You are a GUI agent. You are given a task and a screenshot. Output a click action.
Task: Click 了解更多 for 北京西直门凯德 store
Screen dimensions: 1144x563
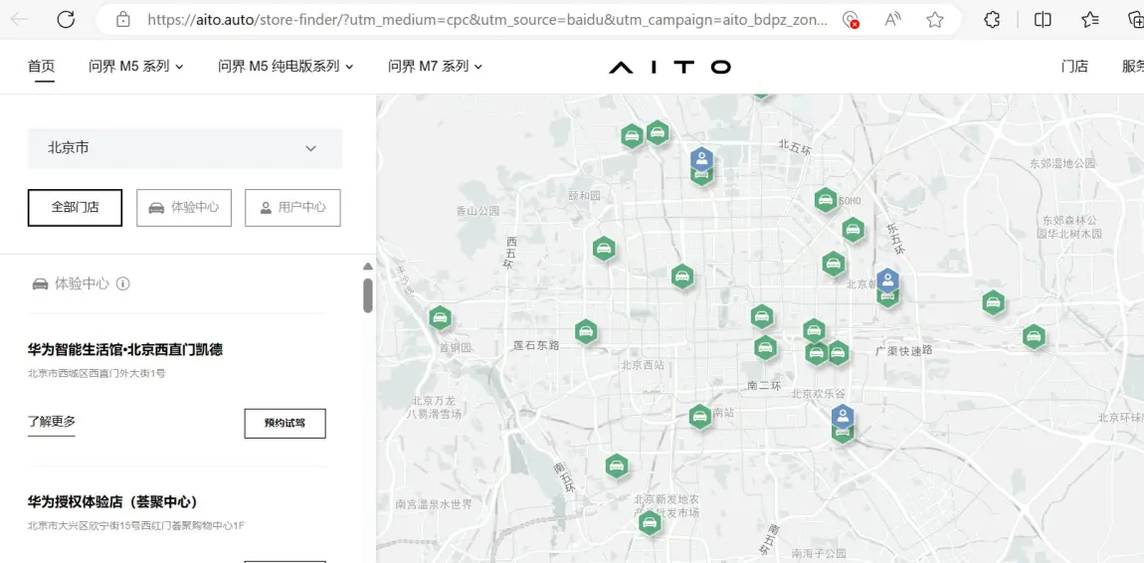point(52,422)
